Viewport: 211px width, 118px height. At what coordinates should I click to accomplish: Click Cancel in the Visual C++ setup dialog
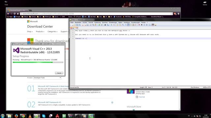click(x=59, y=73)
